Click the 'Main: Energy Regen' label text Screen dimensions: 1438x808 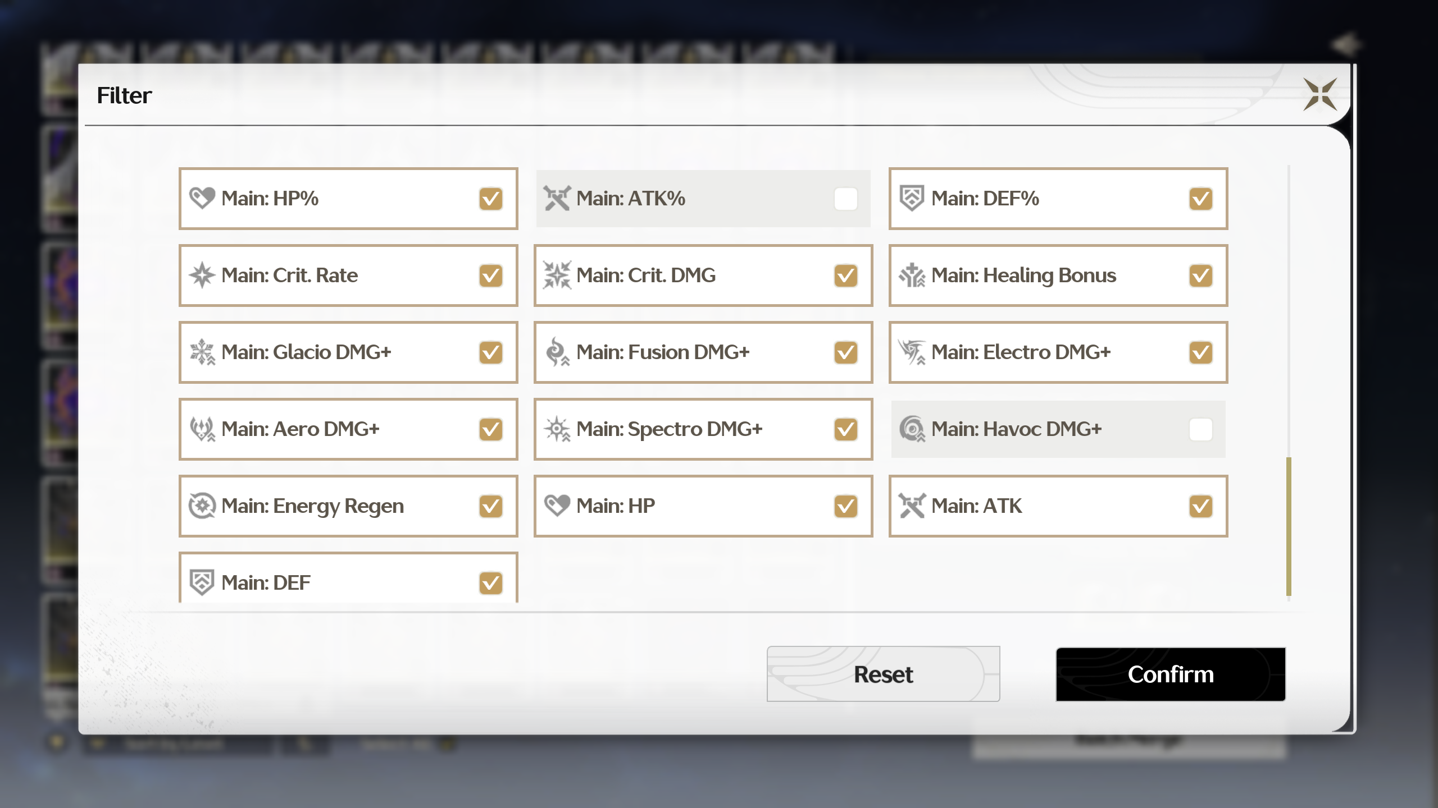[x=312, y=507]
